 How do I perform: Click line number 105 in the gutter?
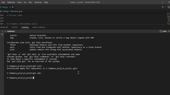[2, 18]
